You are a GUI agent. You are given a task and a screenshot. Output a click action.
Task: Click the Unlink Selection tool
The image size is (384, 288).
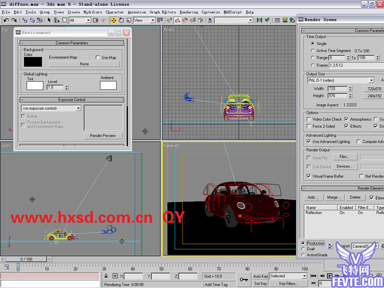point(32,20)
